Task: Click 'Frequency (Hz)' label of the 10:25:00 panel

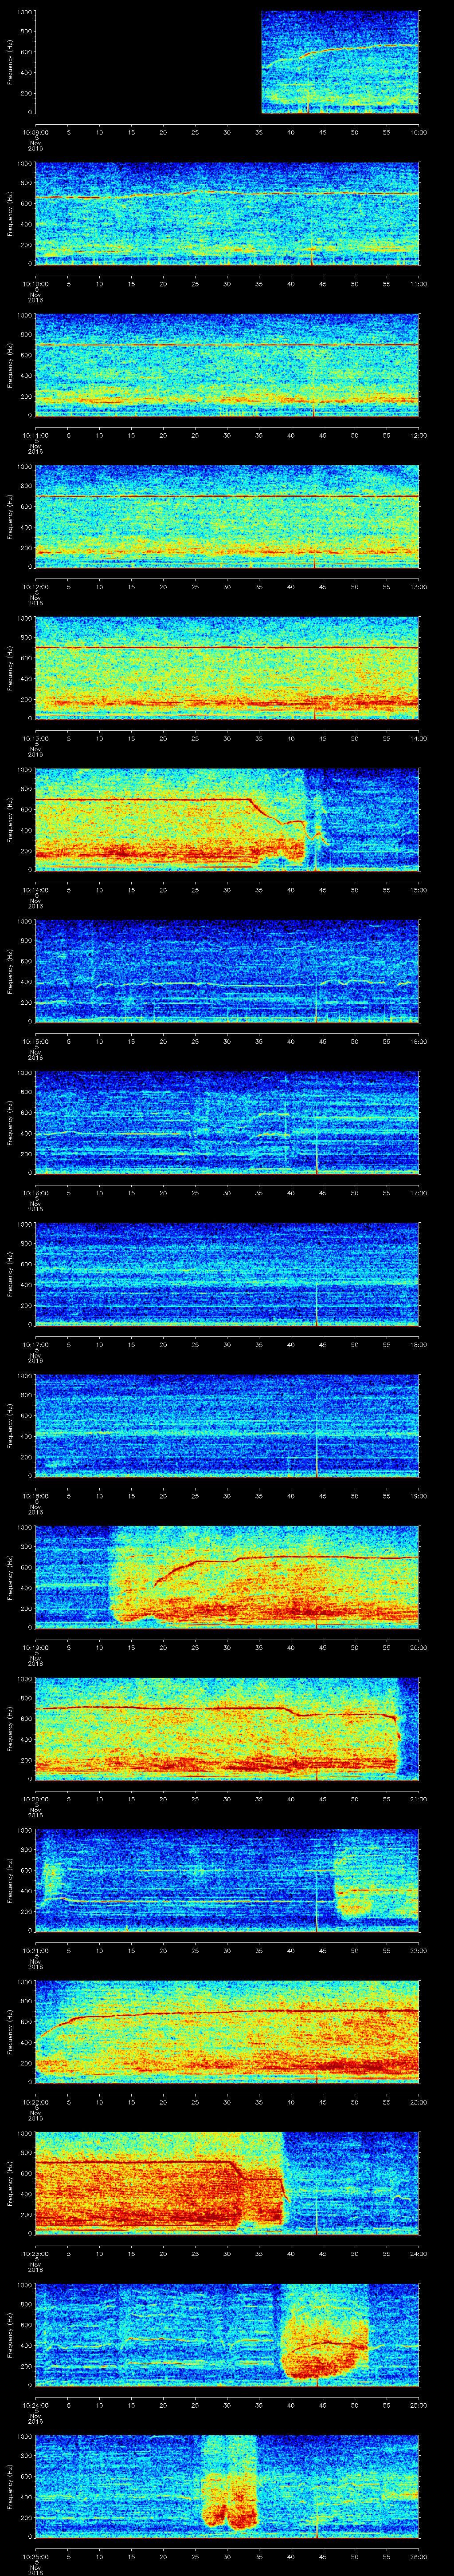Action: coord(11,2488)
